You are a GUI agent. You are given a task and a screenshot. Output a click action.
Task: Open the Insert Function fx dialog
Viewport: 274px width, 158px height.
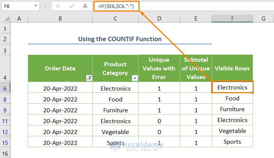[x=85, y=6]
